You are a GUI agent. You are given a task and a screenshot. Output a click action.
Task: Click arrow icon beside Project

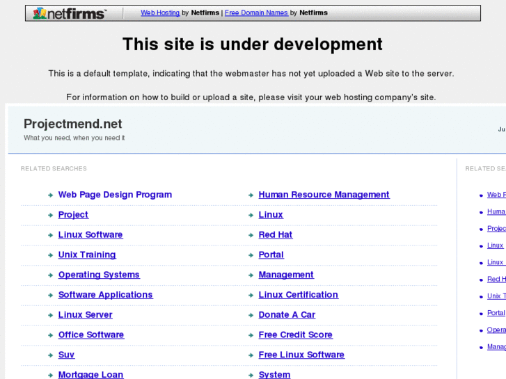click(50, 215)
